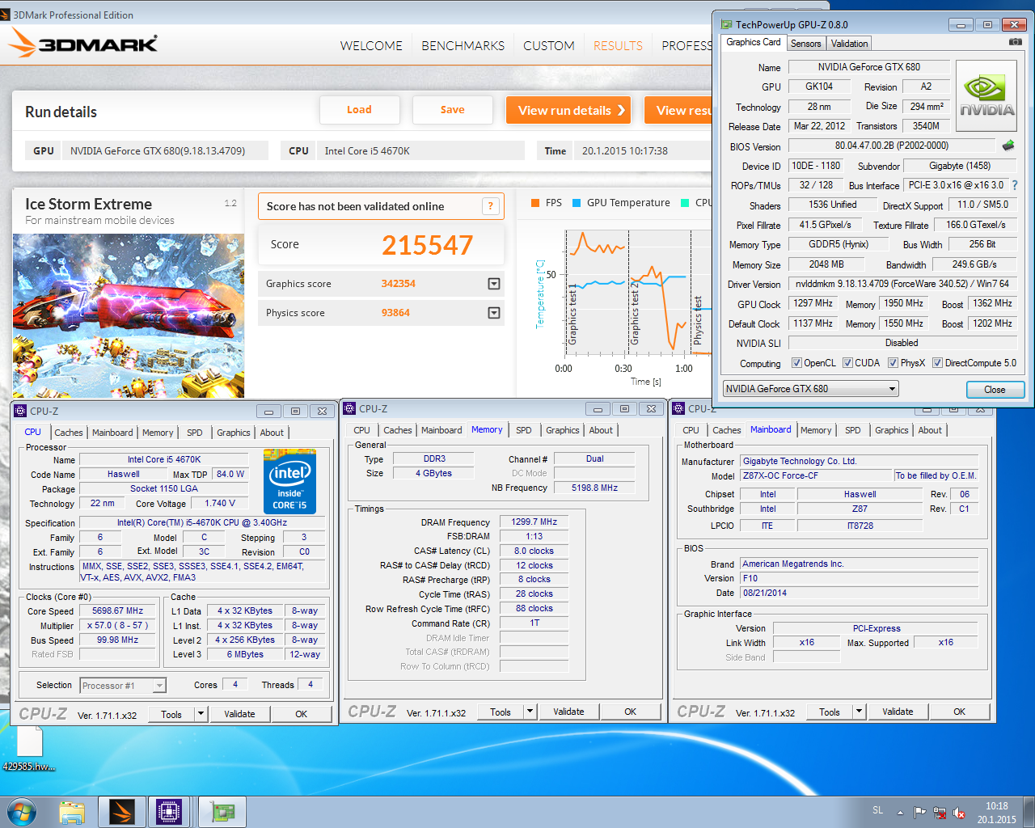Expand the Physics score details

[x=494, y=313]
